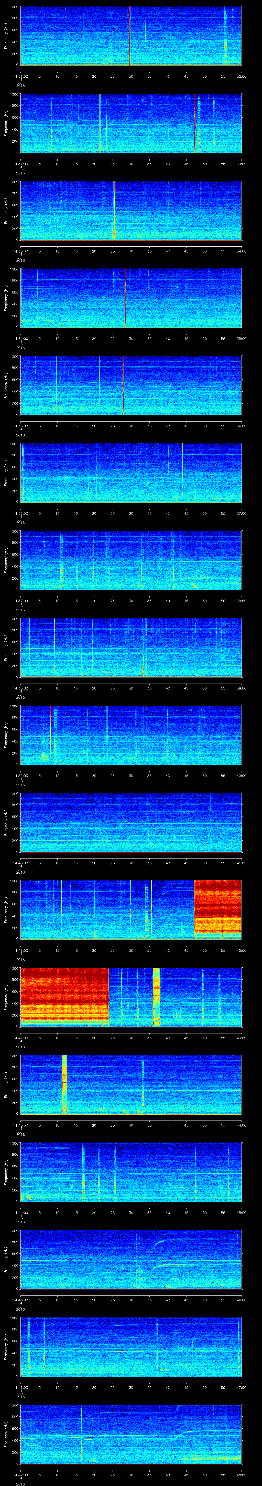
Task: Click the large red noise block in 14:42:00 spectrogram
Action: (x=64, y=995)
